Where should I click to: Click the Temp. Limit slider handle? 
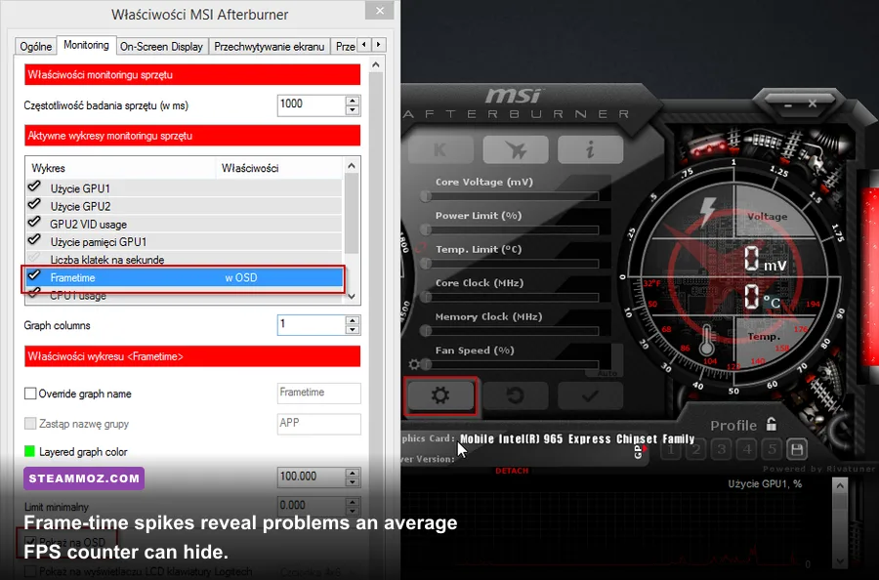point(426,264)
